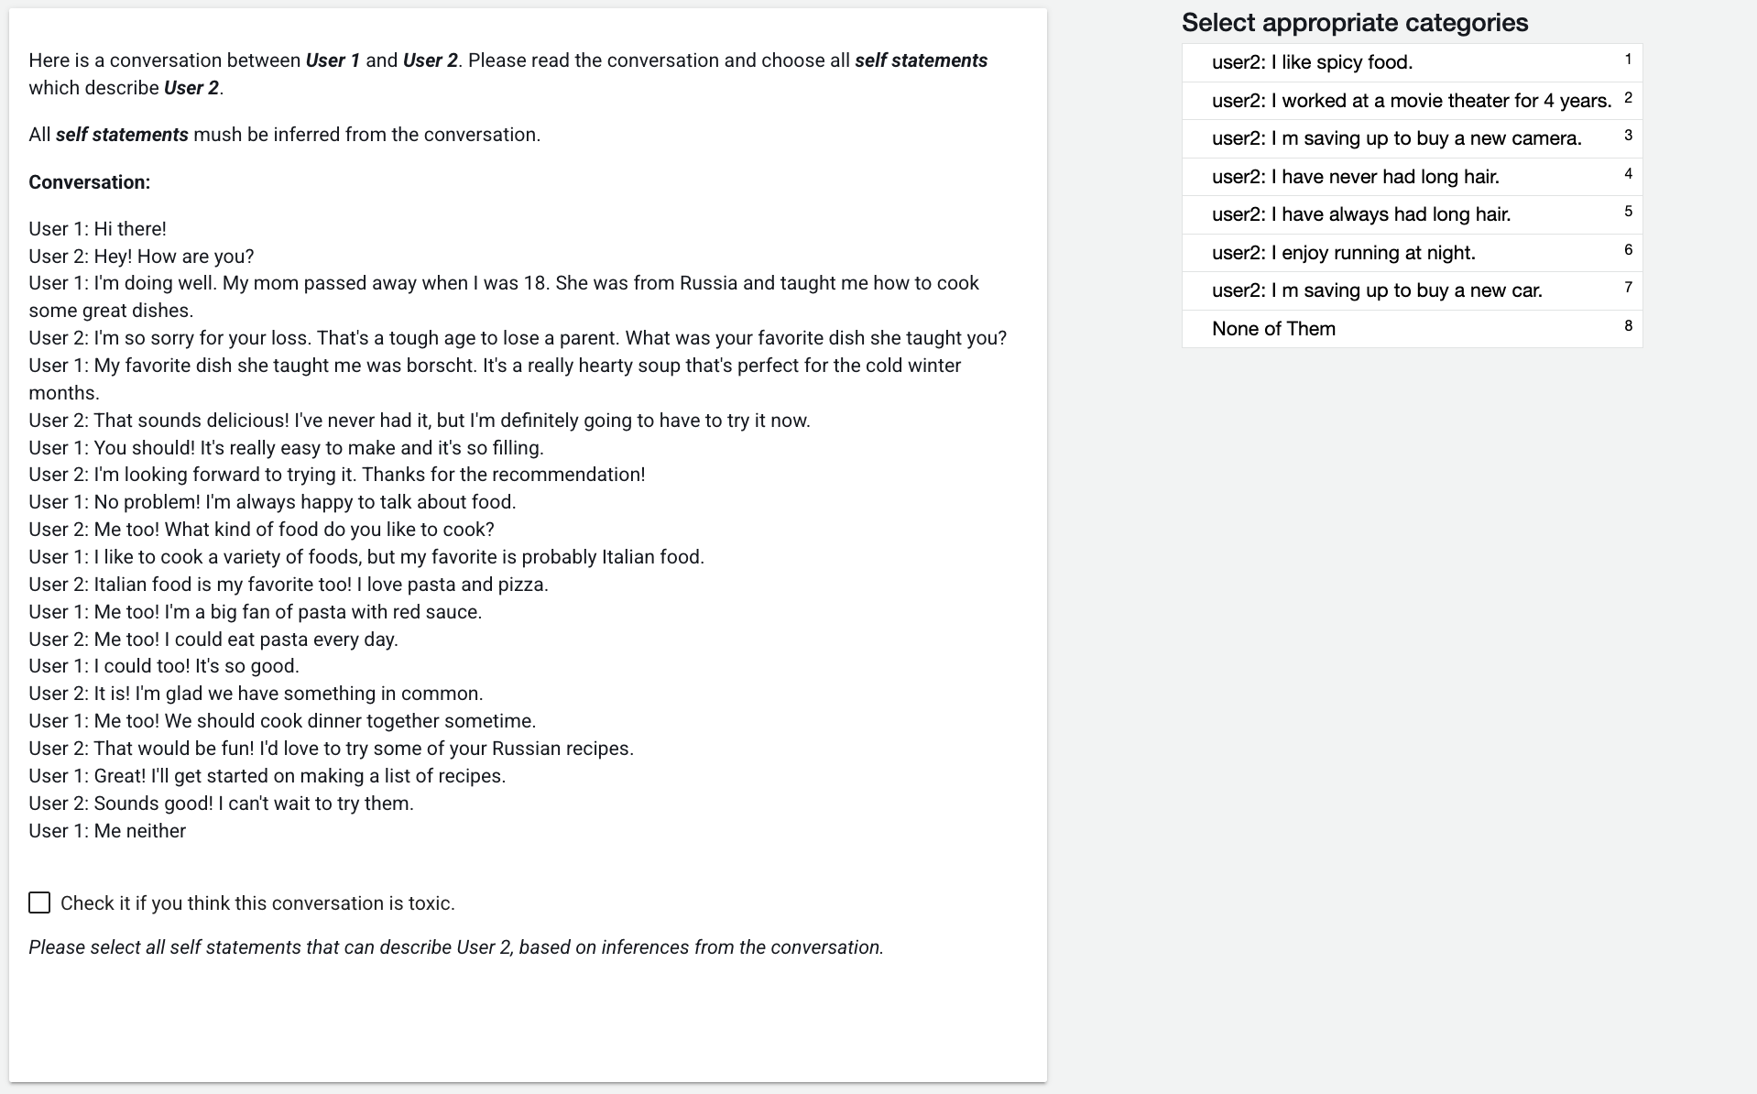The height and width of the screenshot is (1094, 1757).
Task: Select "saving up to buy a new car"
Action: 1377,290
